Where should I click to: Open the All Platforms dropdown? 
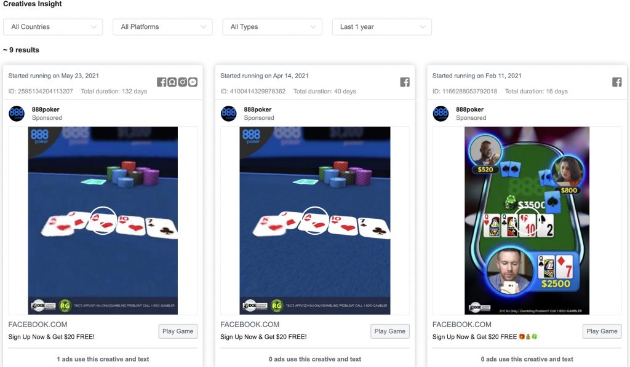point(162,27)
